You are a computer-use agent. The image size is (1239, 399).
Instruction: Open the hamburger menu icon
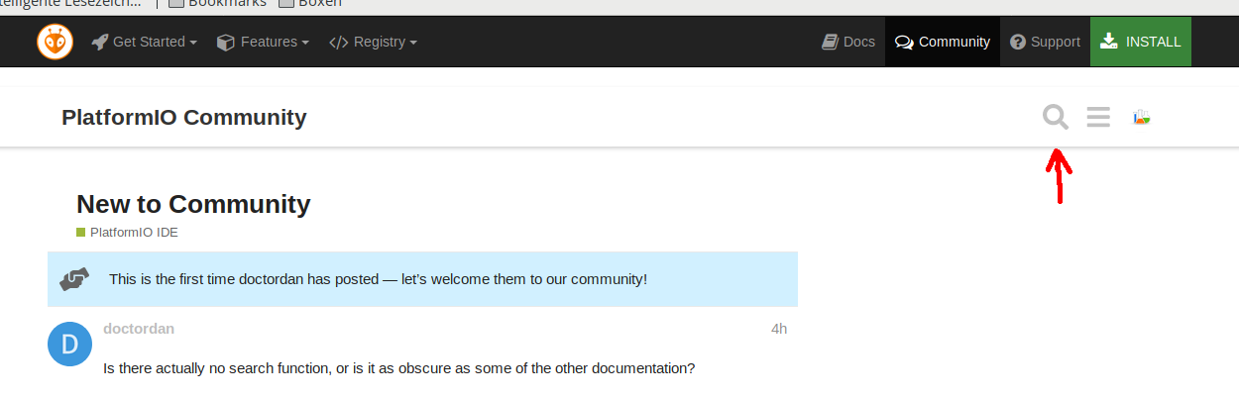1098,118
